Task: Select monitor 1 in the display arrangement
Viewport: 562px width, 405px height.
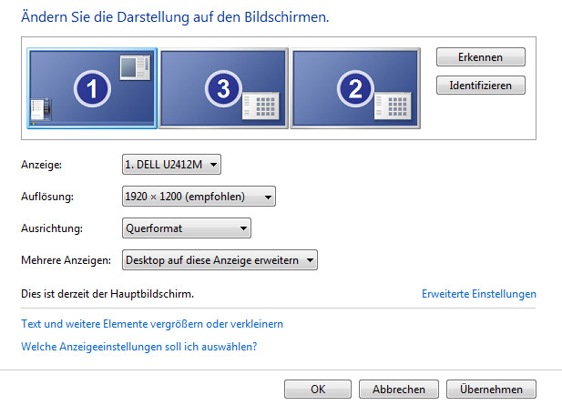Action: click(92, 88)
